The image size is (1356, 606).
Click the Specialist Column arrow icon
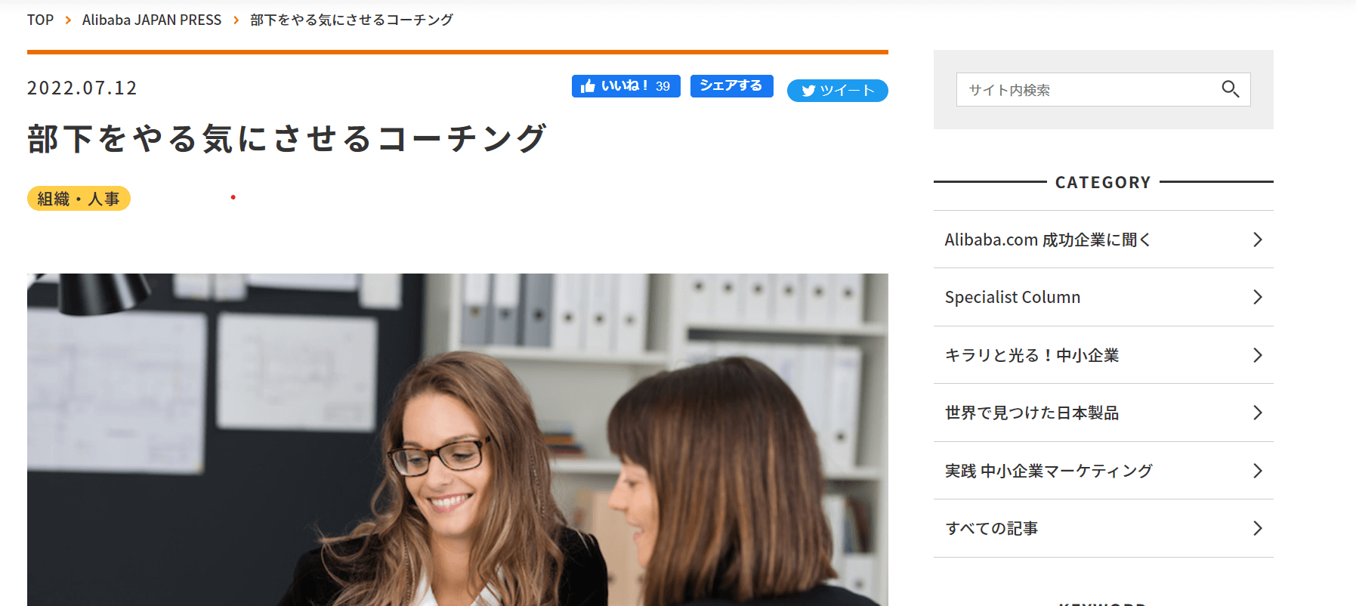click(1257, 297)
